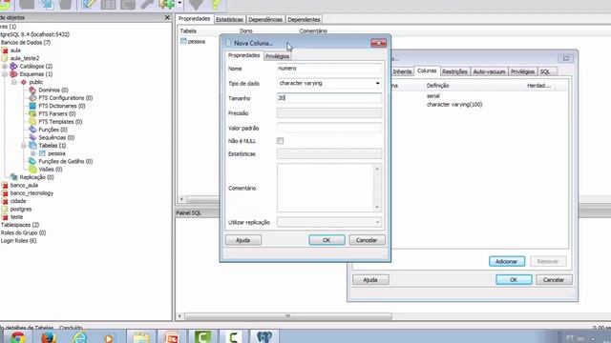This screenshot has width=611, height=343.
Task: Open the Estatísticas tab in main window
Action: [229, 19]
